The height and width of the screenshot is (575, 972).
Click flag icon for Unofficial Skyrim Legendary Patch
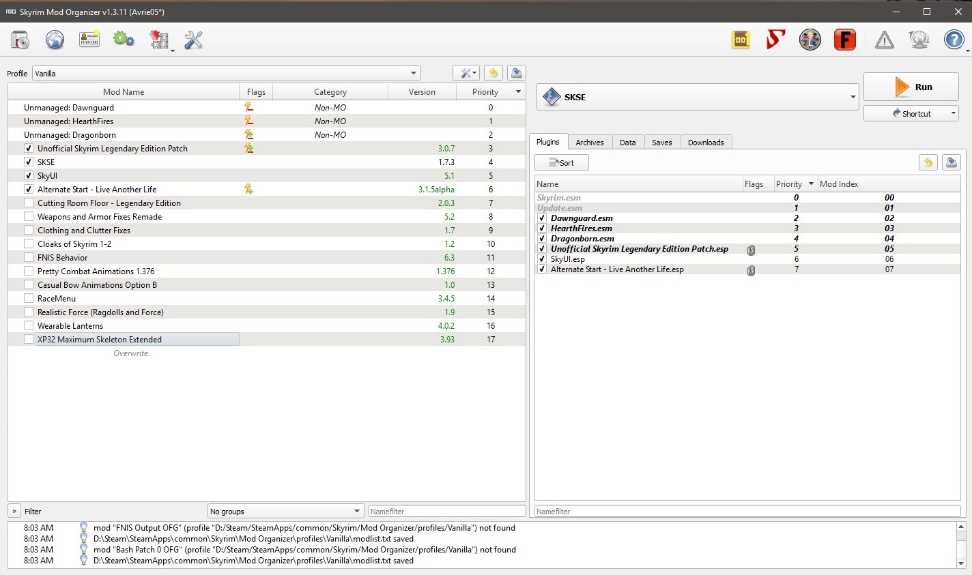(249, 148)
